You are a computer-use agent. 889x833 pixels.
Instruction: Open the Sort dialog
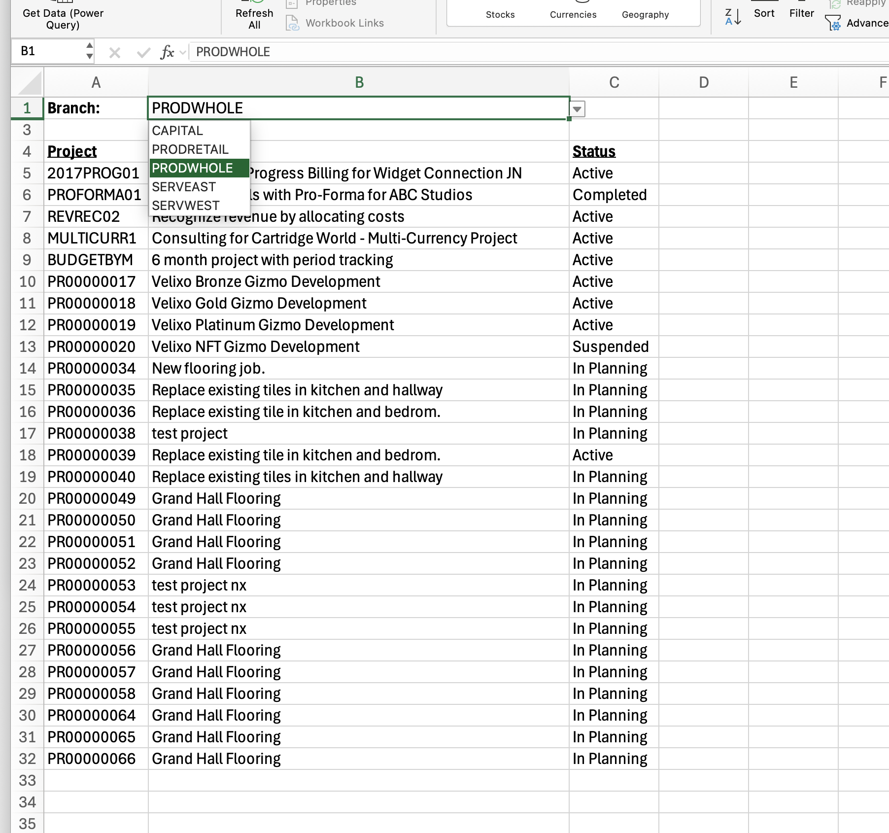[764, 13]
